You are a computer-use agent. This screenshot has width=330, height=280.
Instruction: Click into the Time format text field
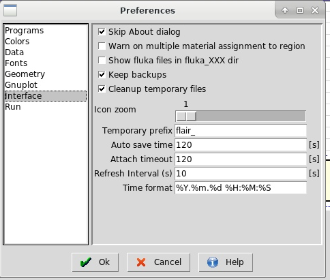click(x=241, y=188)
